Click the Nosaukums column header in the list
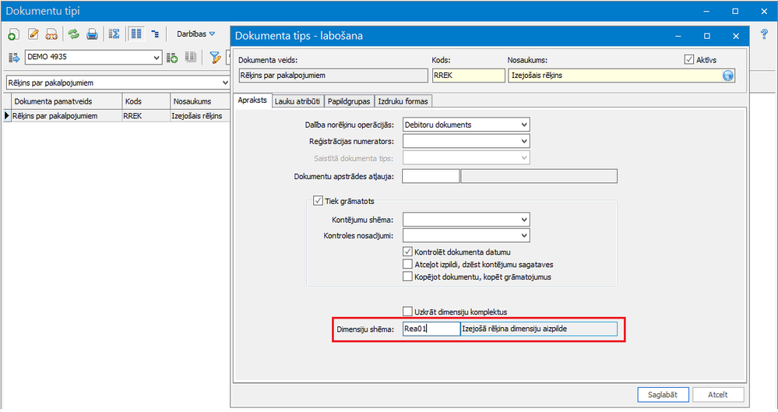This screenshot has width=778, height=412. (x=200, y=101)
